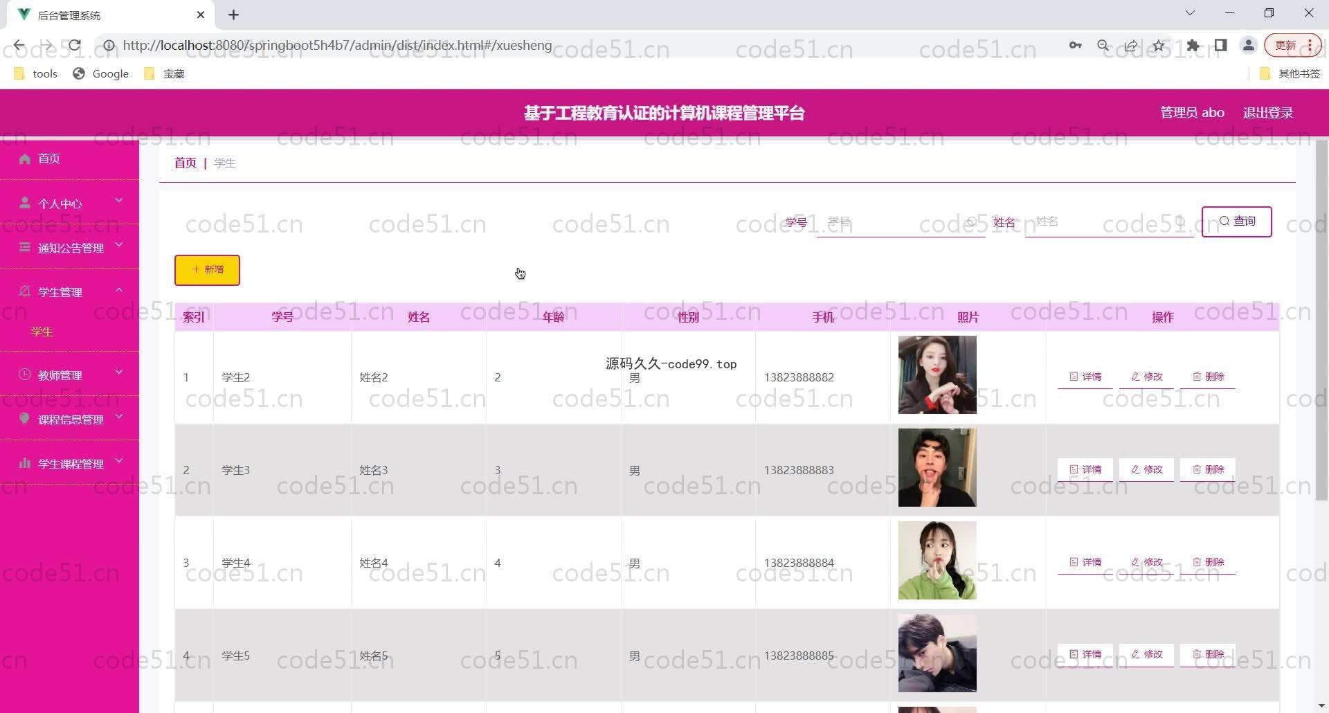This screenshot has height=713, width=1329.
Task: Reload the page with refresh icon
Action: (75, 46)
